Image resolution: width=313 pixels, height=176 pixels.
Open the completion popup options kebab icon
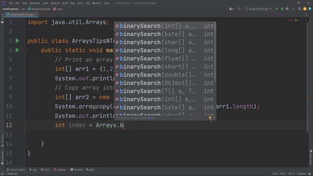[x=214, y=118]
